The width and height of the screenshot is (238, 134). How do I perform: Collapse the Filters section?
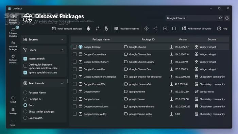pyautogui.click(x=62, y=50)
